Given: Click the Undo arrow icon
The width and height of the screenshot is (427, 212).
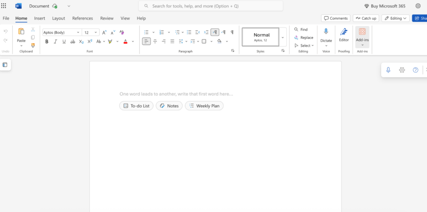Looking at the screenshot, I should [5, 31].
